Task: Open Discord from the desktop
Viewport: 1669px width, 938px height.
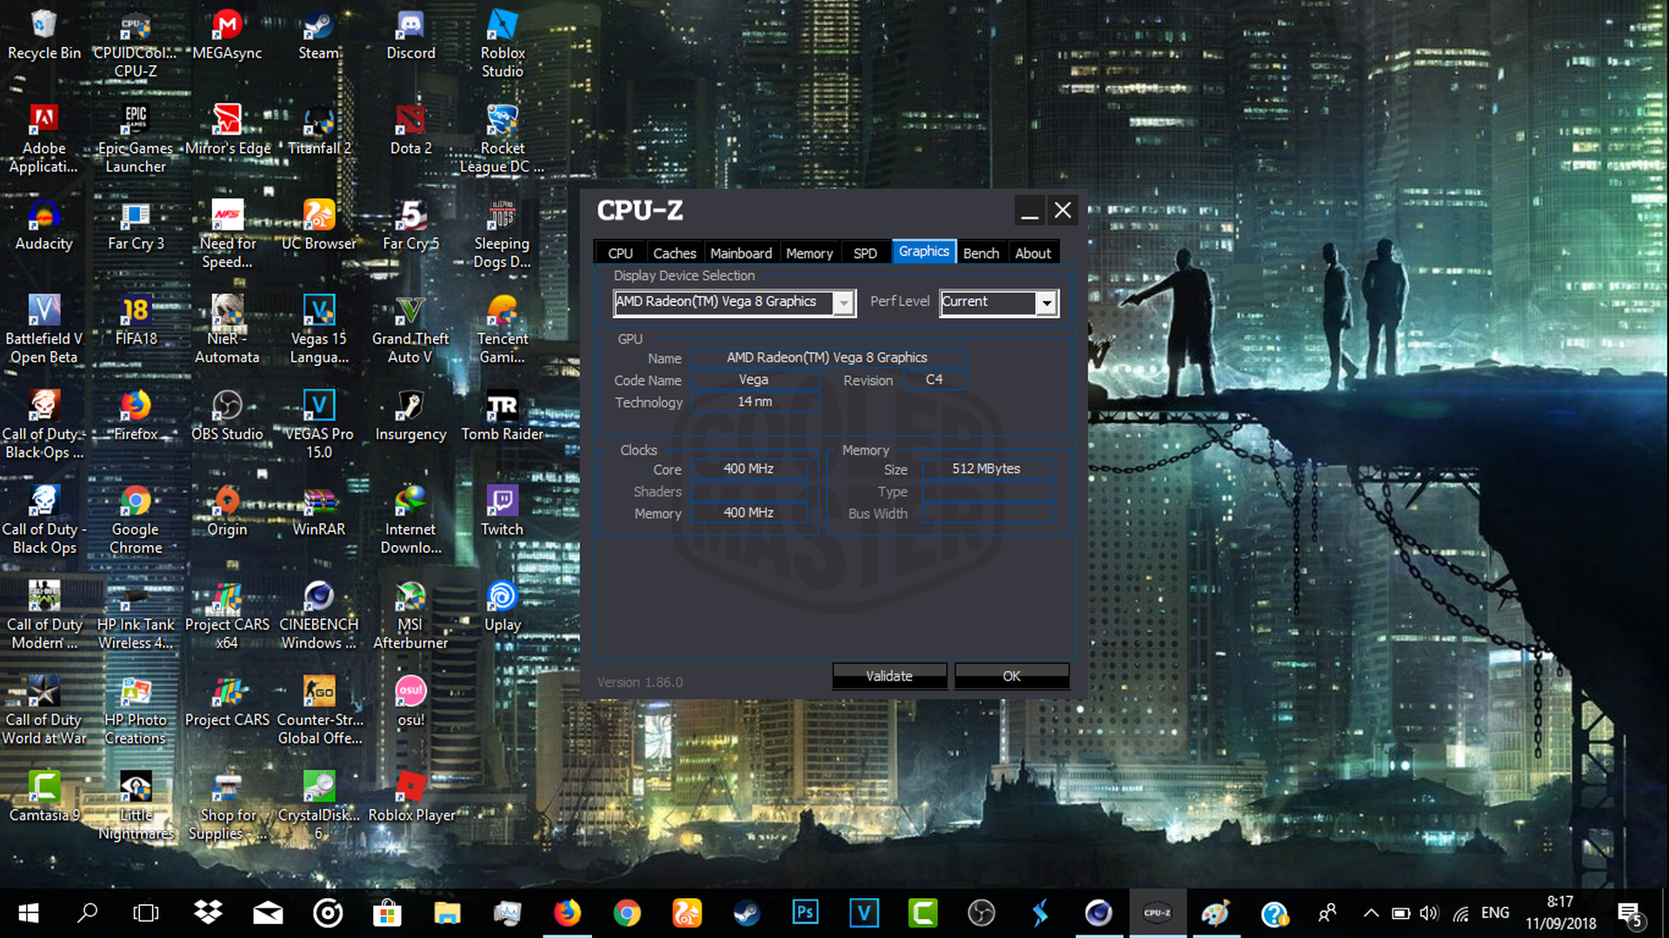Action: [x=410, y=35]
